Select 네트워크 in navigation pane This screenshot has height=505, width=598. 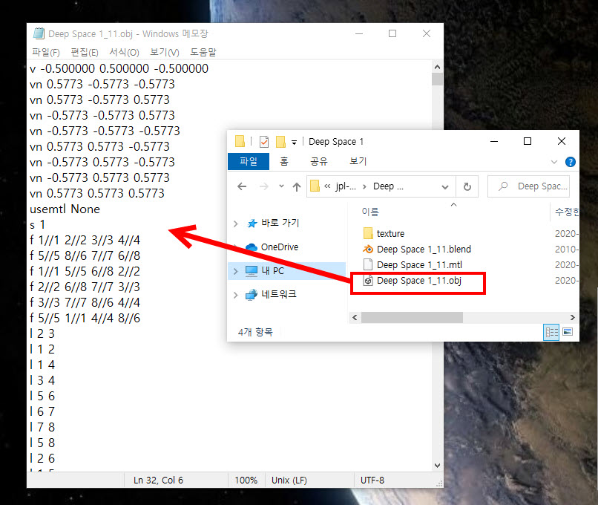[278, 294]
